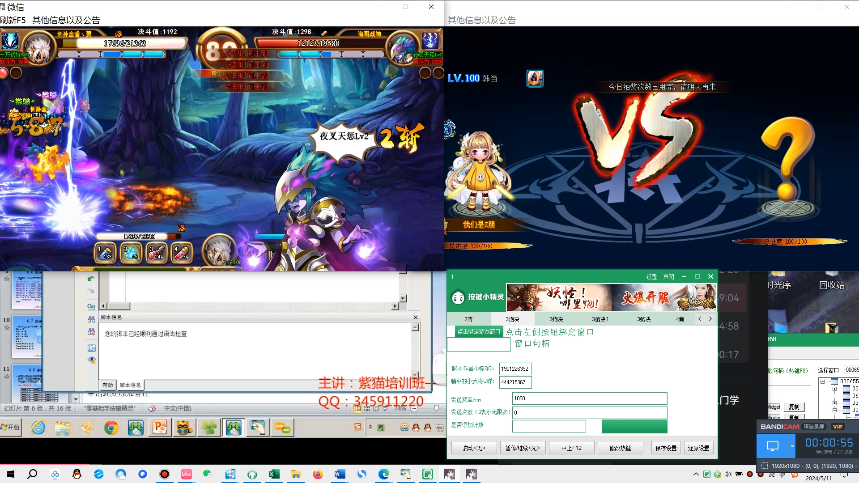Click the 中止F12 button
This screenshot has height=483, width=859.
click(x=572, y=448)
